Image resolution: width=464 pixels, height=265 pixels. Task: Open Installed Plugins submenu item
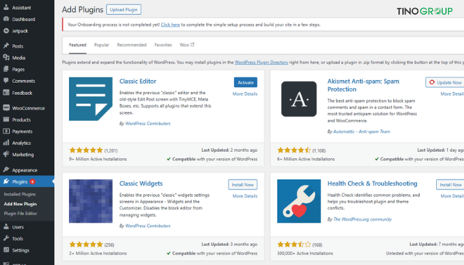coord(20,194)
